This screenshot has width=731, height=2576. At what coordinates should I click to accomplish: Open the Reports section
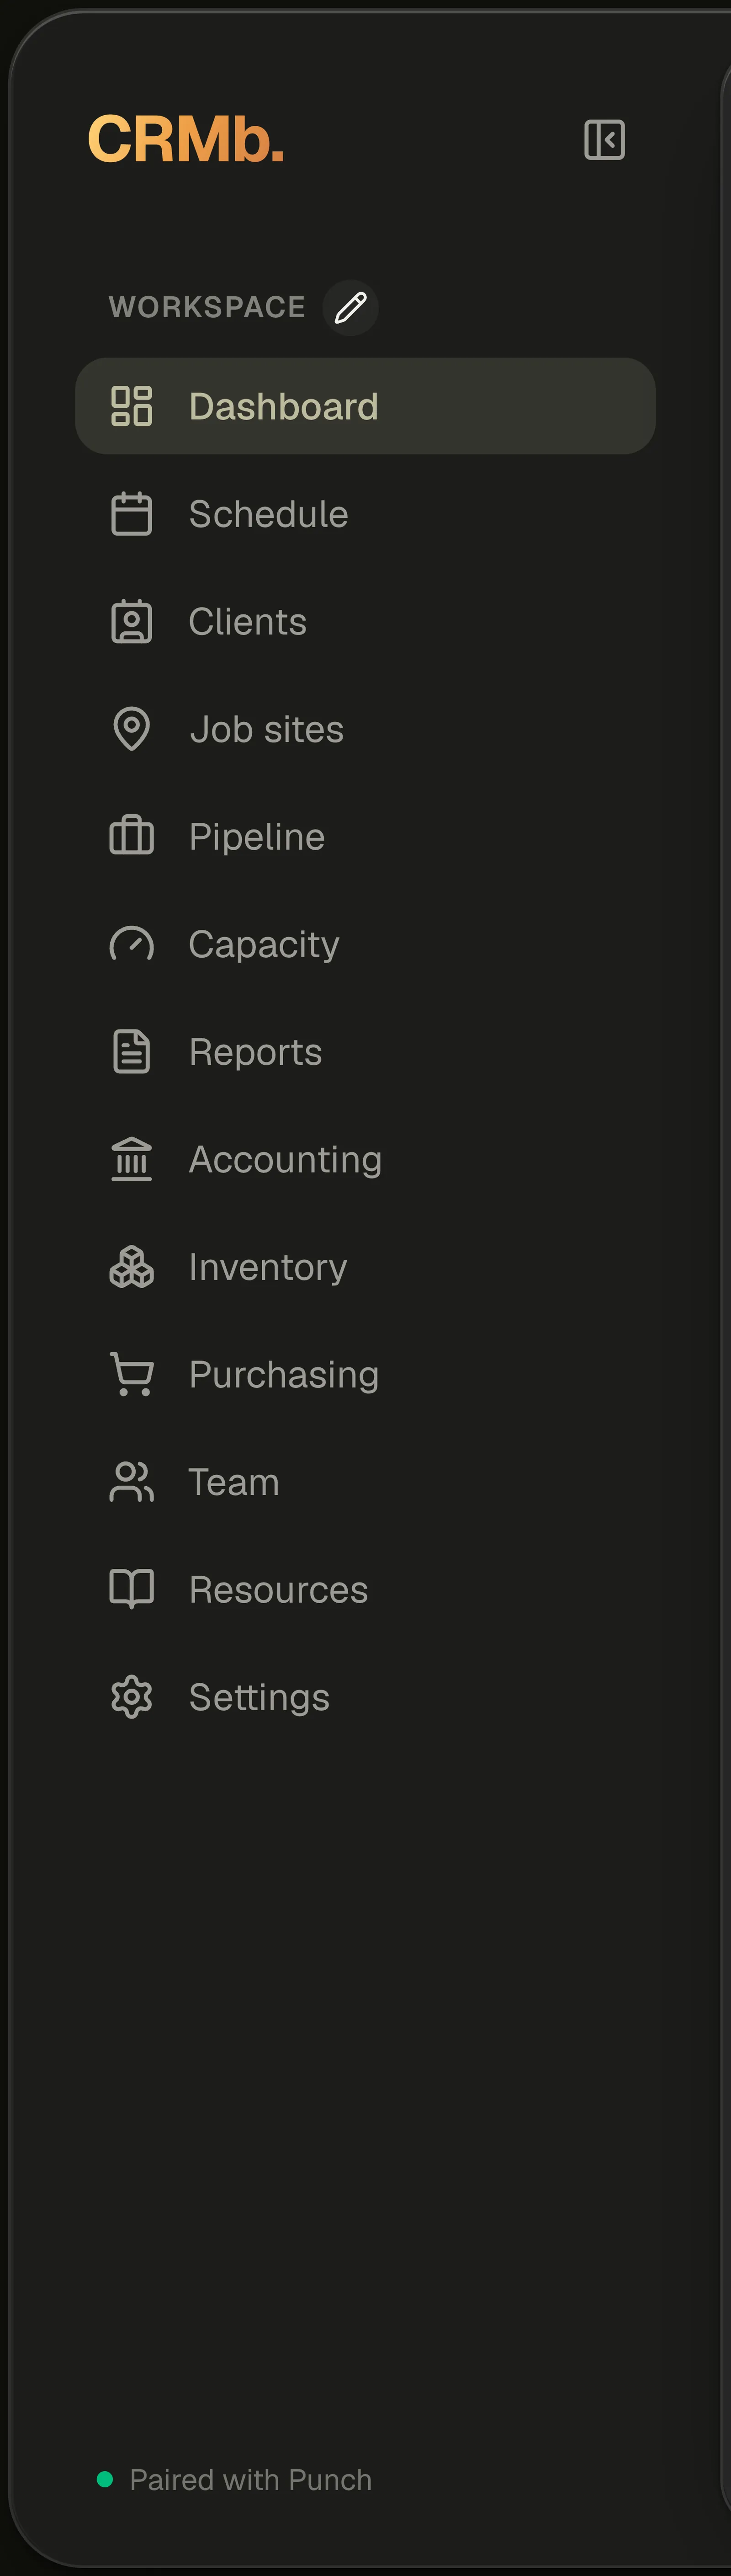coord(365,1052)
